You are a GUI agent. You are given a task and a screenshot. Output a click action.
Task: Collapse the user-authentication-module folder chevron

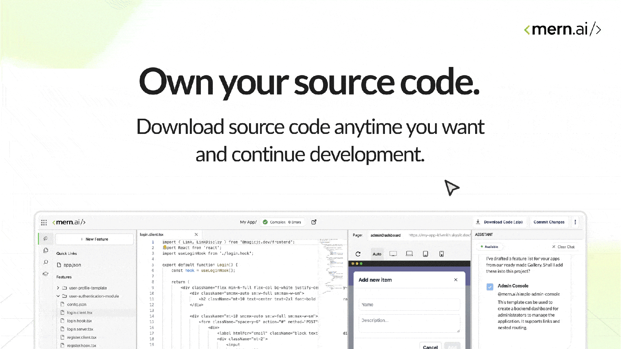click(58, 296)
